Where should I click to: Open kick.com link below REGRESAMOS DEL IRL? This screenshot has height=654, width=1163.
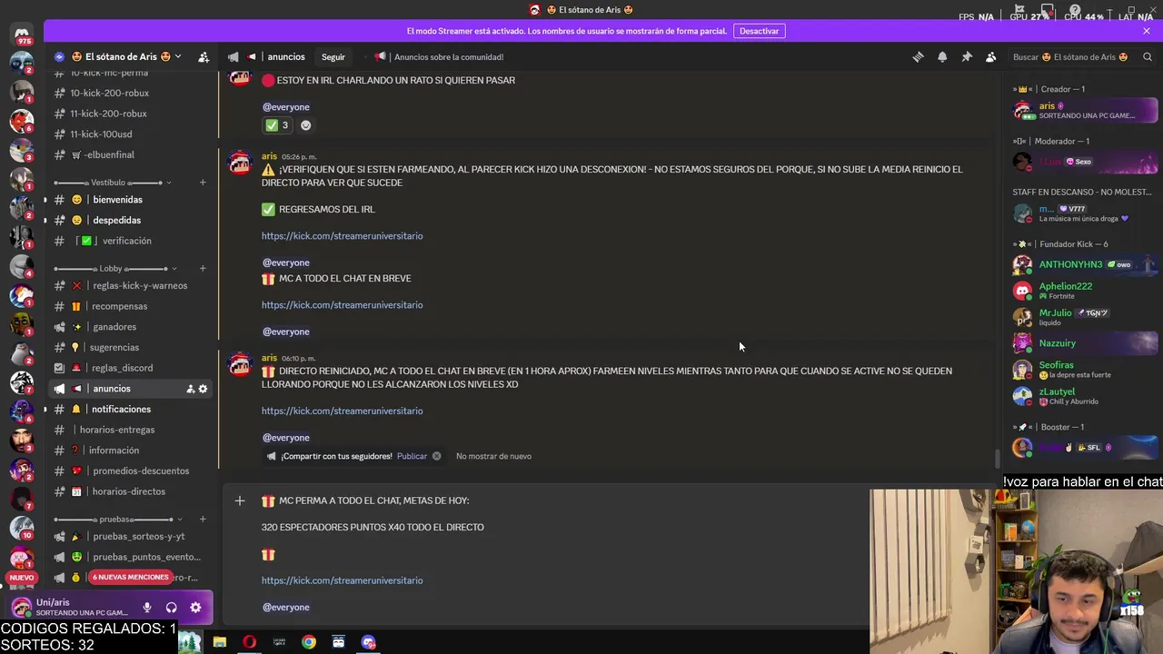[x=342, y=236]
